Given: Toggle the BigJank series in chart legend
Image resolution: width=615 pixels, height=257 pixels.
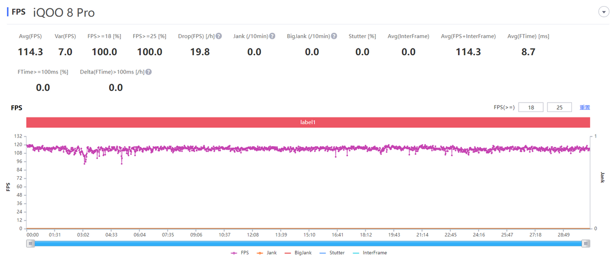Looking at the screenshot, I should pos(297,252).
